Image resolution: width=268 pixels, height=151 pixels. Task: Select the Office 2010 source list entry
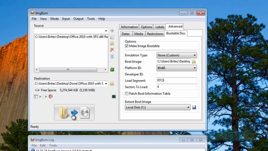click(x=71, y=36)
